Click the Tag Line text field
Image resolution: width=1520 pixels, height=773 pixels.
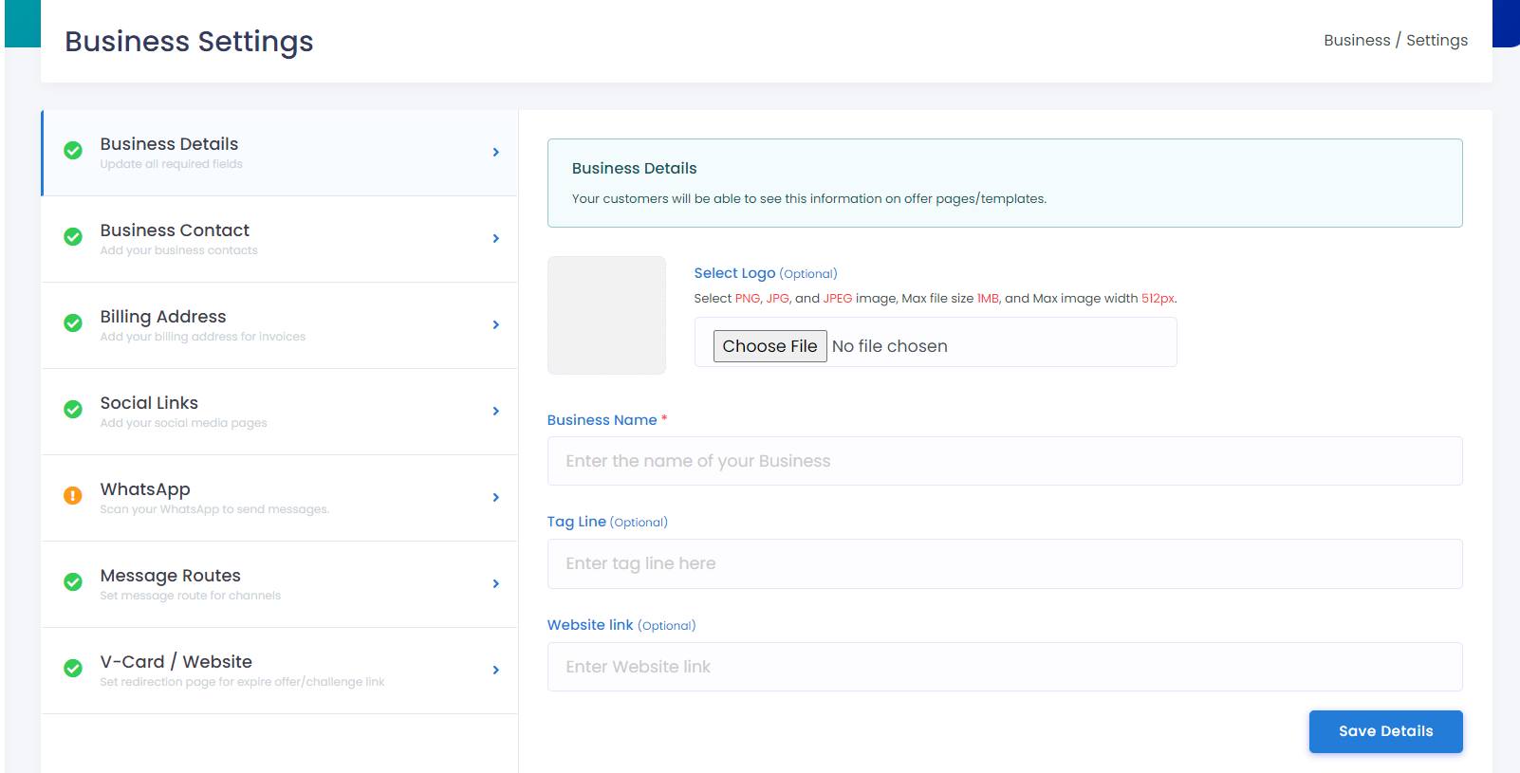point(1005,563)
